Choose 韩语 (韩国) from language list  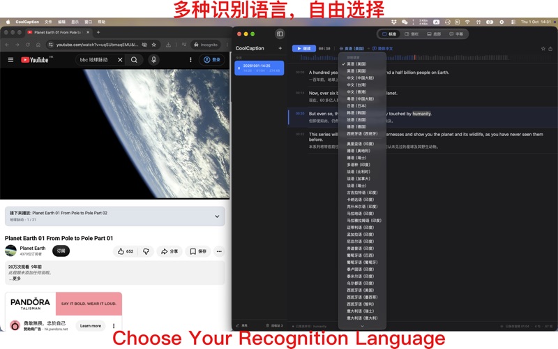[356, 112]
